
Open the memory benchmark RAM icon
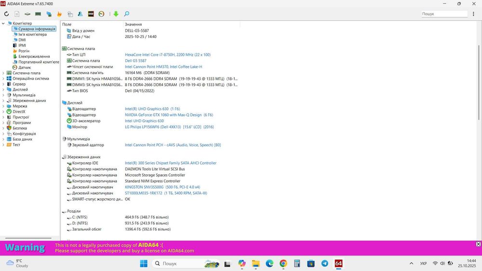[x=38, y=14]
